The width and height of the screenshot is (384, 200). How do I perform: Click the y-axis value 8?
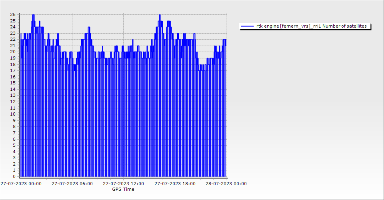click(x=14, y=126)
